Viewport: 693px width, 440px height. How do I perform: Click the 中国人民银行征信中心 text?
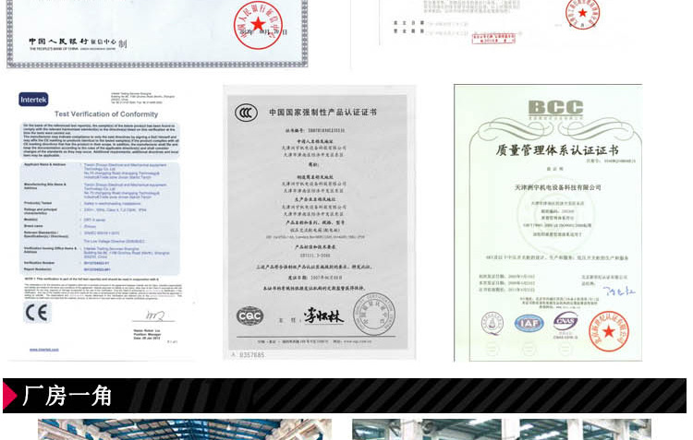[x=72, y=42]
